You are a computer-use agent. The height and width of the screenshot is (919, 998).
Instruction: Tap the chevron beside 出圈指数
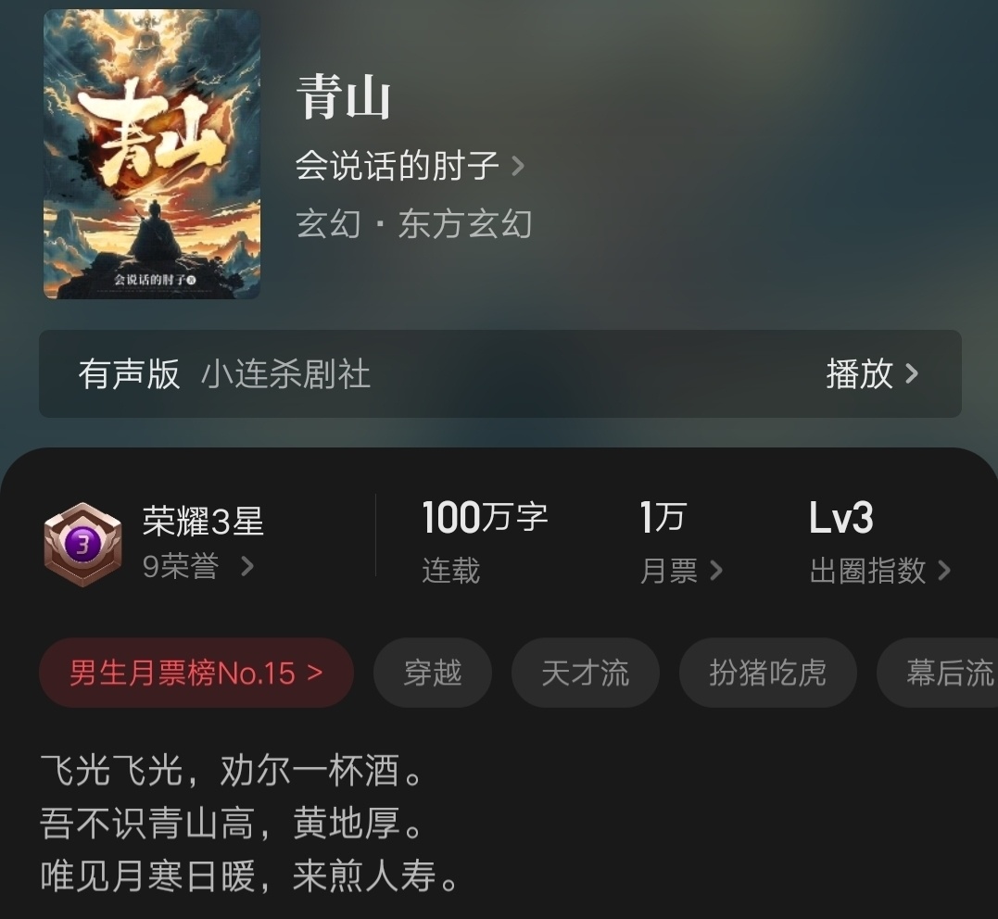point(944,571)
